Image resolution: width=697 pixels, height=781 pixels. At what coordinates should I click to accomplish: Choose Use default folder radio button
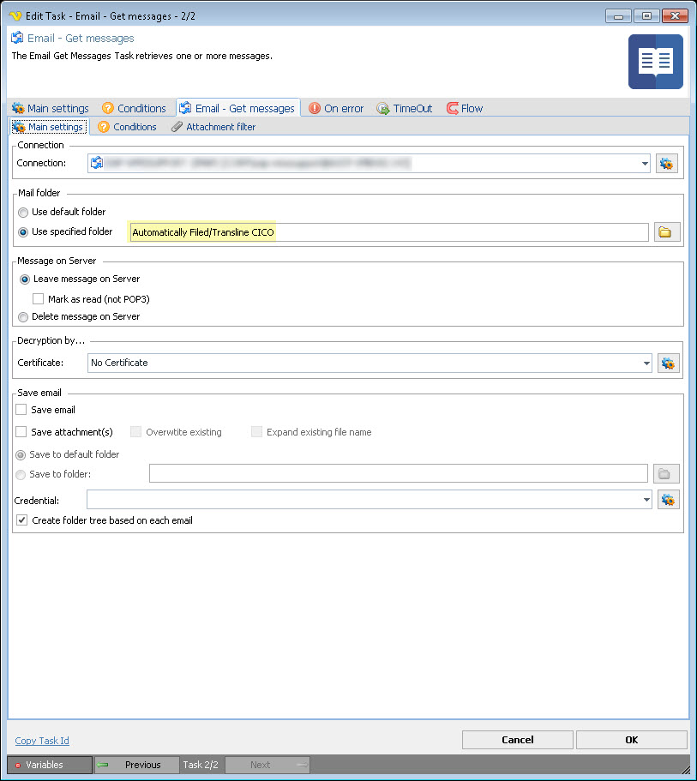point(23,212)
